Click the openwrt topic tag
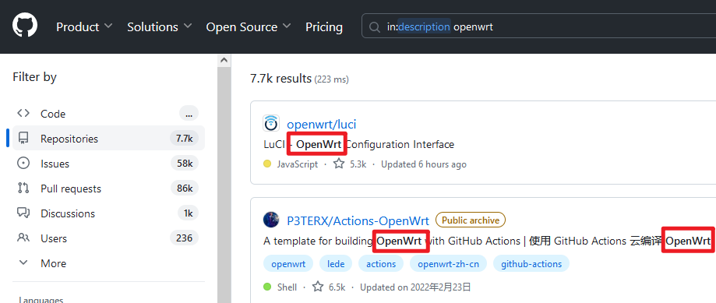The image size is (716, 303). click(288, 264)
